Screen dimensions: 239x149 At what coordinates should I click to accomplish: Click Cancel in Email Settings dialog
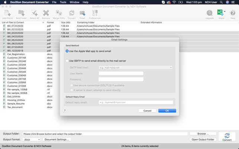click(x=148, y=111)
